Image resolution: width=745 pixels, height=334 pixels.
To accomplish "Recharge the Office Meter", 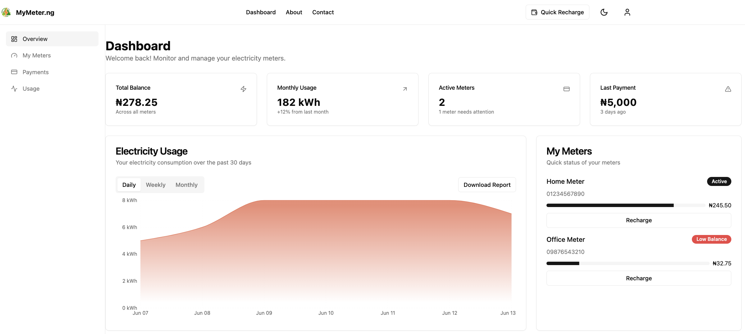I will (638, 278).
